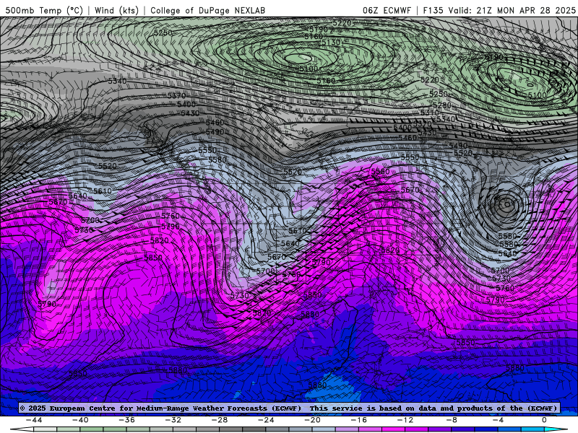Click the "-28" colorbar label

pos(220,420)
